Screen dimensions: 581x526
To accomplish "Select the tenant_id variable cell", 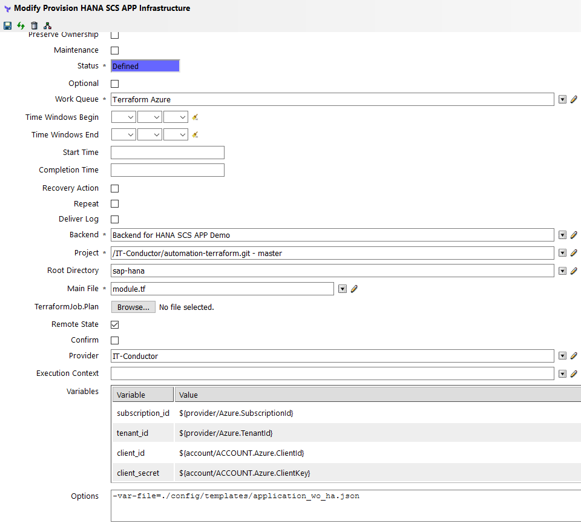I will point(143,433).
